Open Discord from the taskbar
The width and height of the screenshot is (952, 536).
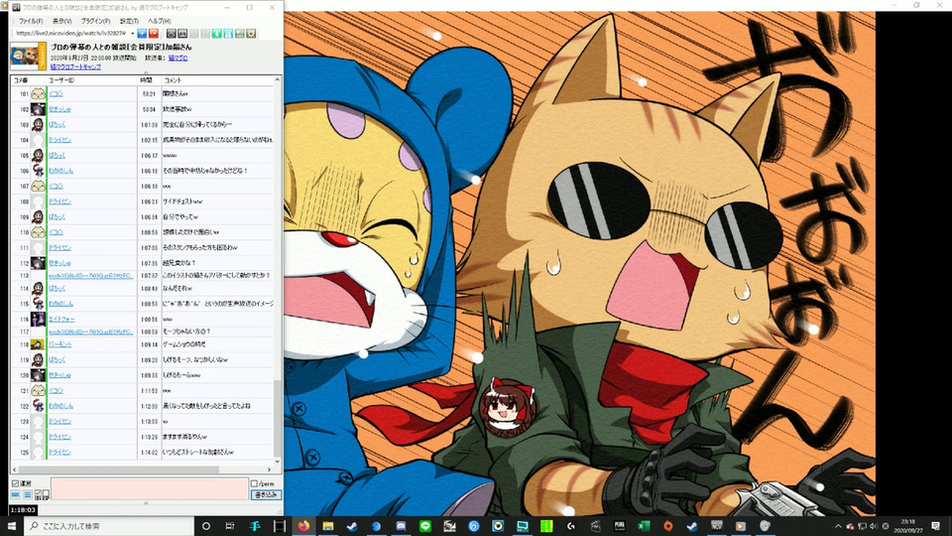coord(401,526)
